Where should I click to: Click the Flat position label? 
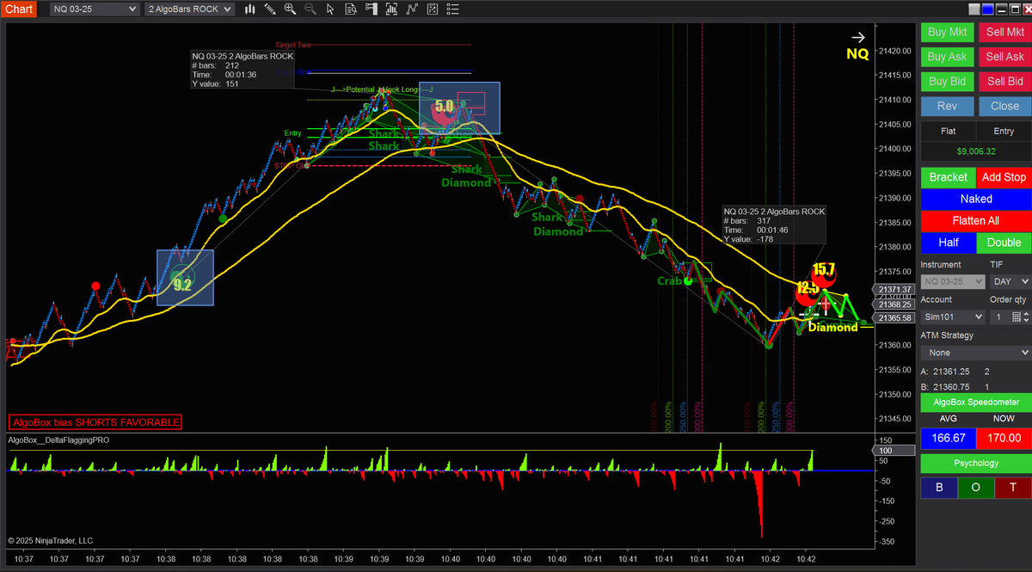[x=948, y=131]
